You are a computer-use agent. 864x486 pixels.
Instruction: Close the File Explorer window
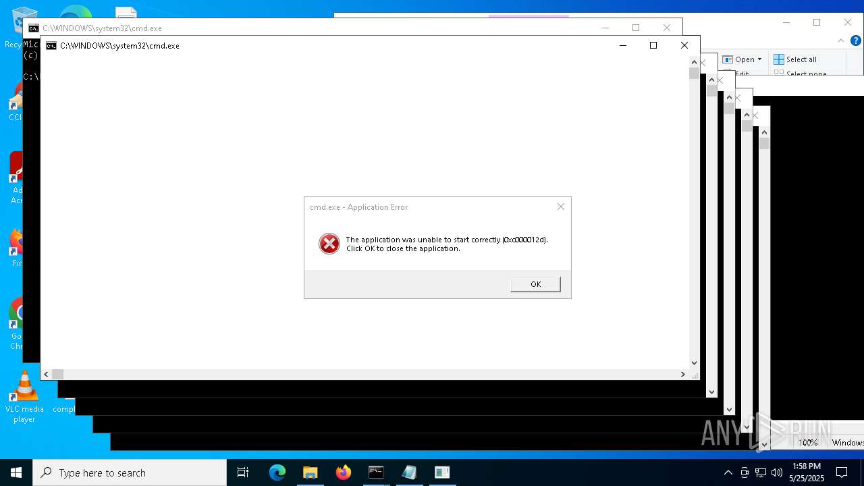(x=847, y=22)
